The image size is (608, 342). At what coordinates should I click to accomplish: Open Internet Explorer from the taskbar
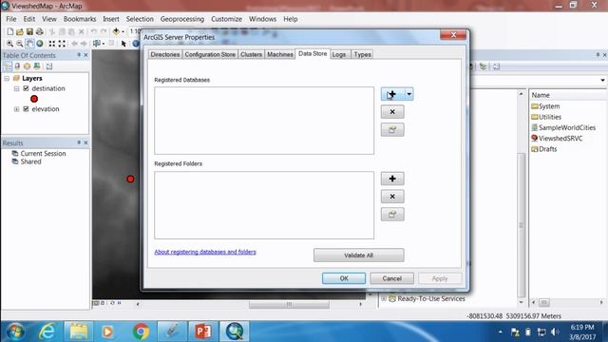pyautogui.click(x=47, y=332)
